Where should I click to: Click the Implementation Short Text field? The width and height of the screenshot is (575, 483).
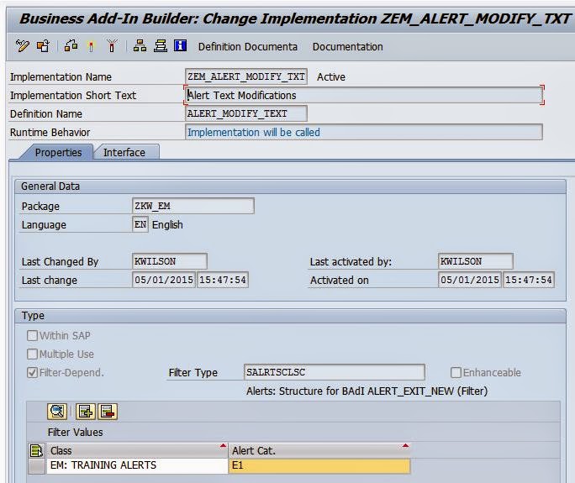(x=364, y=95)
